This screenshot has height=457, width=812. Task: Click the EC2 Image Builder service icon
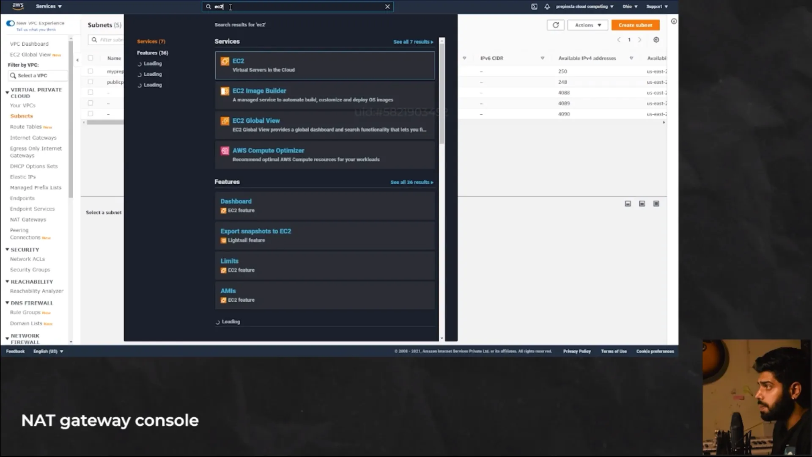point(225,91)
